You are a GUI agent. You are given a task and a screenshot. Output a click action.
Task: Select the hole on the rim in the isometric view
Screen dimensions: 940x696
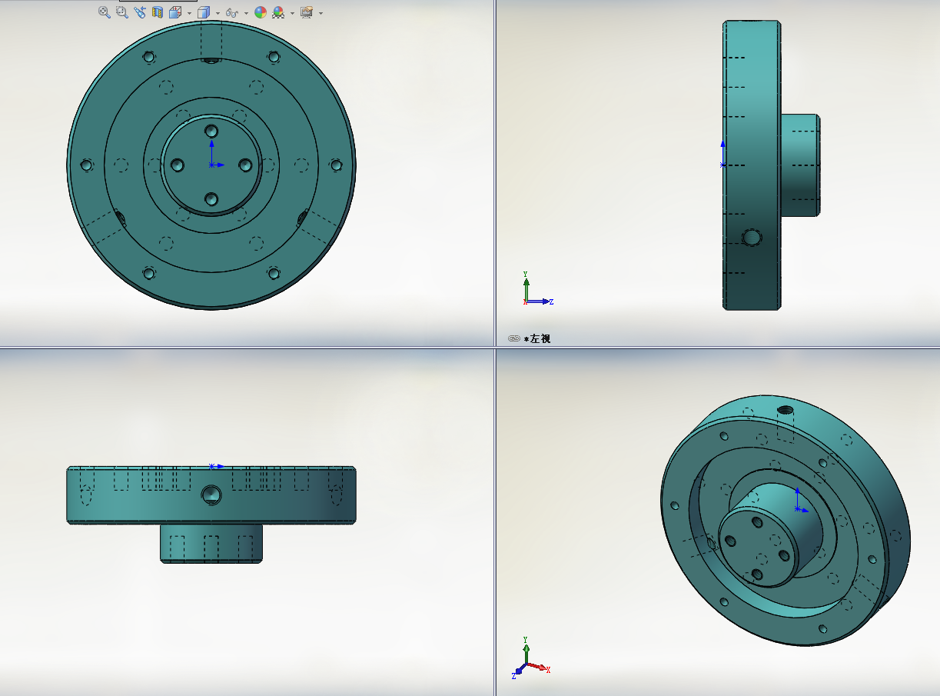point(785,410)
